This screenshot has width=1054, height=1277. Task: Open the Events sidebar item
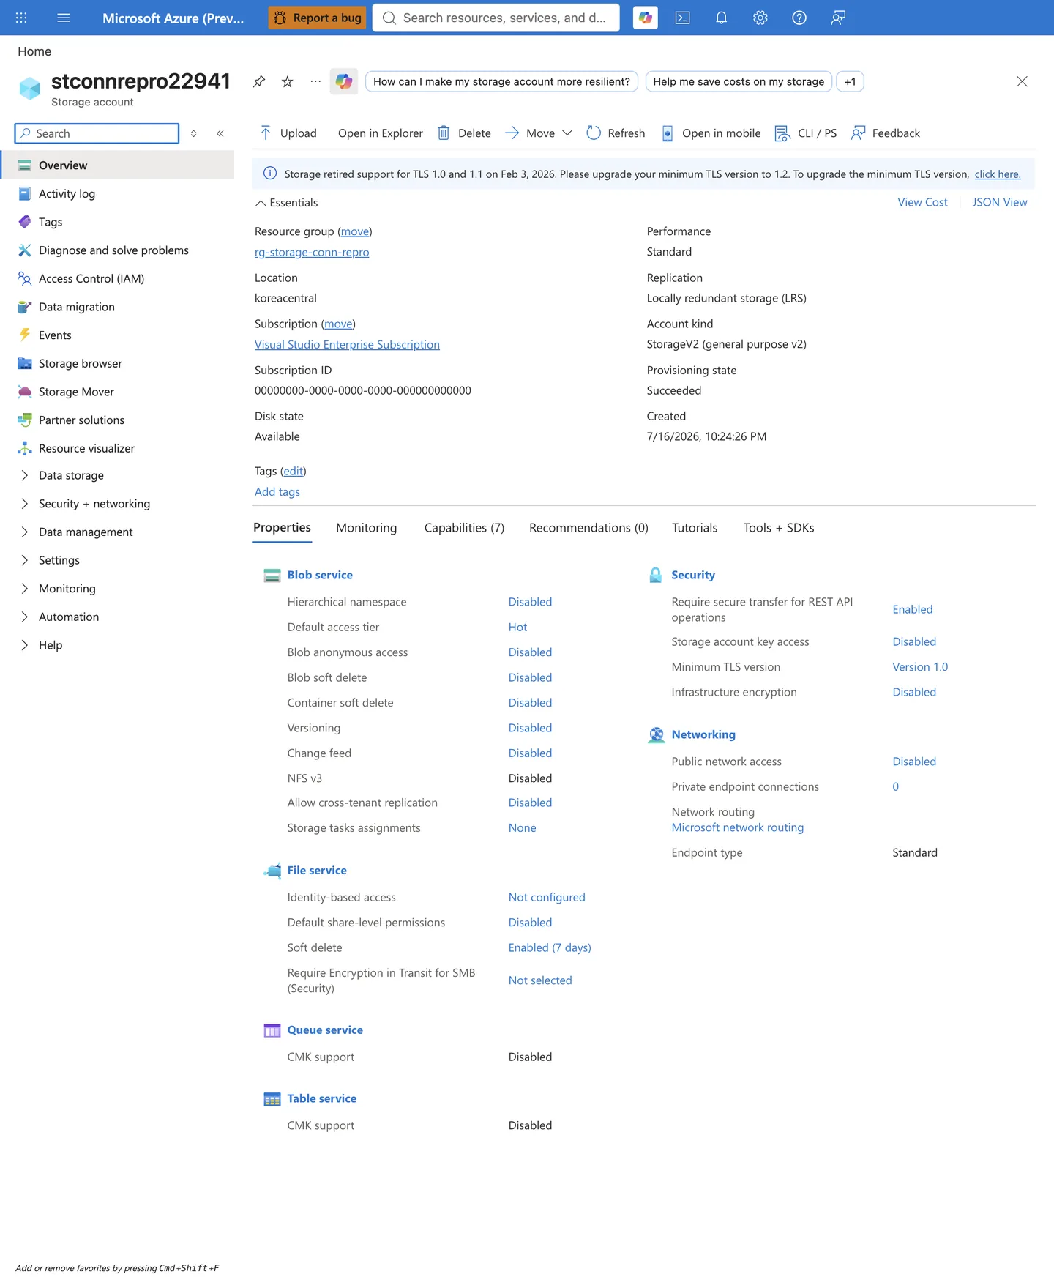[x=55, y=335]
